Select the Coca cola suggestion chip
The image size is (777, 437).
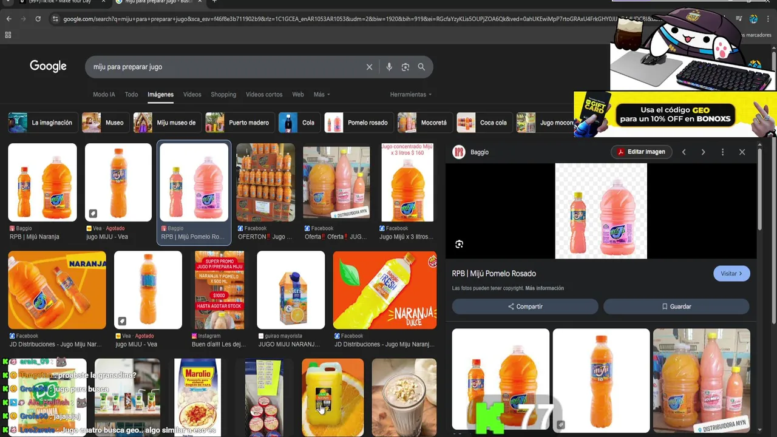pos(484,123)
